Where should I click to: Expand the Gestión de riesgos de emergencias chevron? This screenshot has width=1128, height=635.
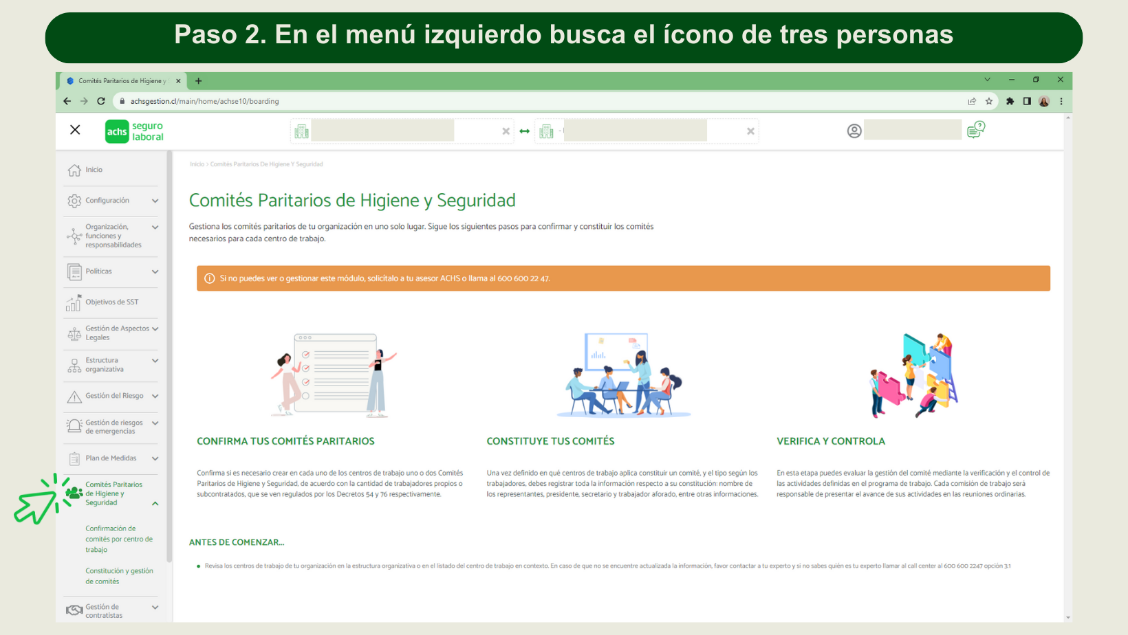pyautogui.click(x=155, y=423)
